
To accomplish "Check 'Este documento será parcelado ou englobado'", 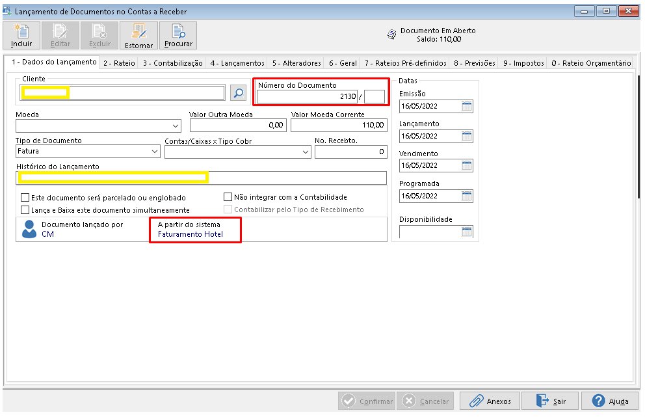I will click(x=25, y=198).
